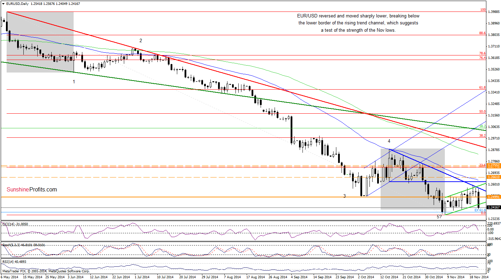The width and height of the screenshot is (501, 280).
Task: Click the red Fibonacci 61.8 level label
Action: 483,88
